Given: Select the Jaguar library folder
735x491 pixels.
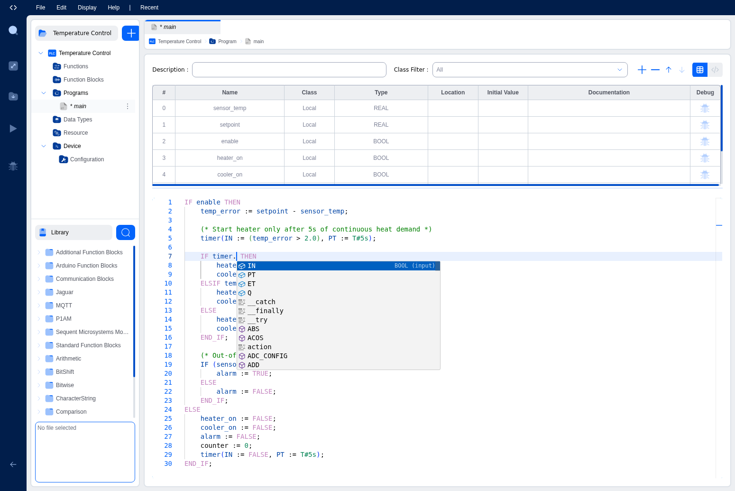Looking at the screenshot, I should point(64,292).
